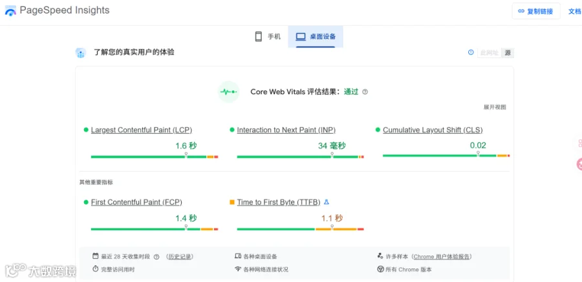Click the TTFB value 1.1 秒

click(x=332, y=218)
